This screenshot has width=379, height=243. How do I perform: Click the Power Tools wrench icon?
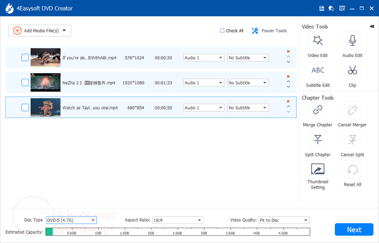tap(255, 30)
